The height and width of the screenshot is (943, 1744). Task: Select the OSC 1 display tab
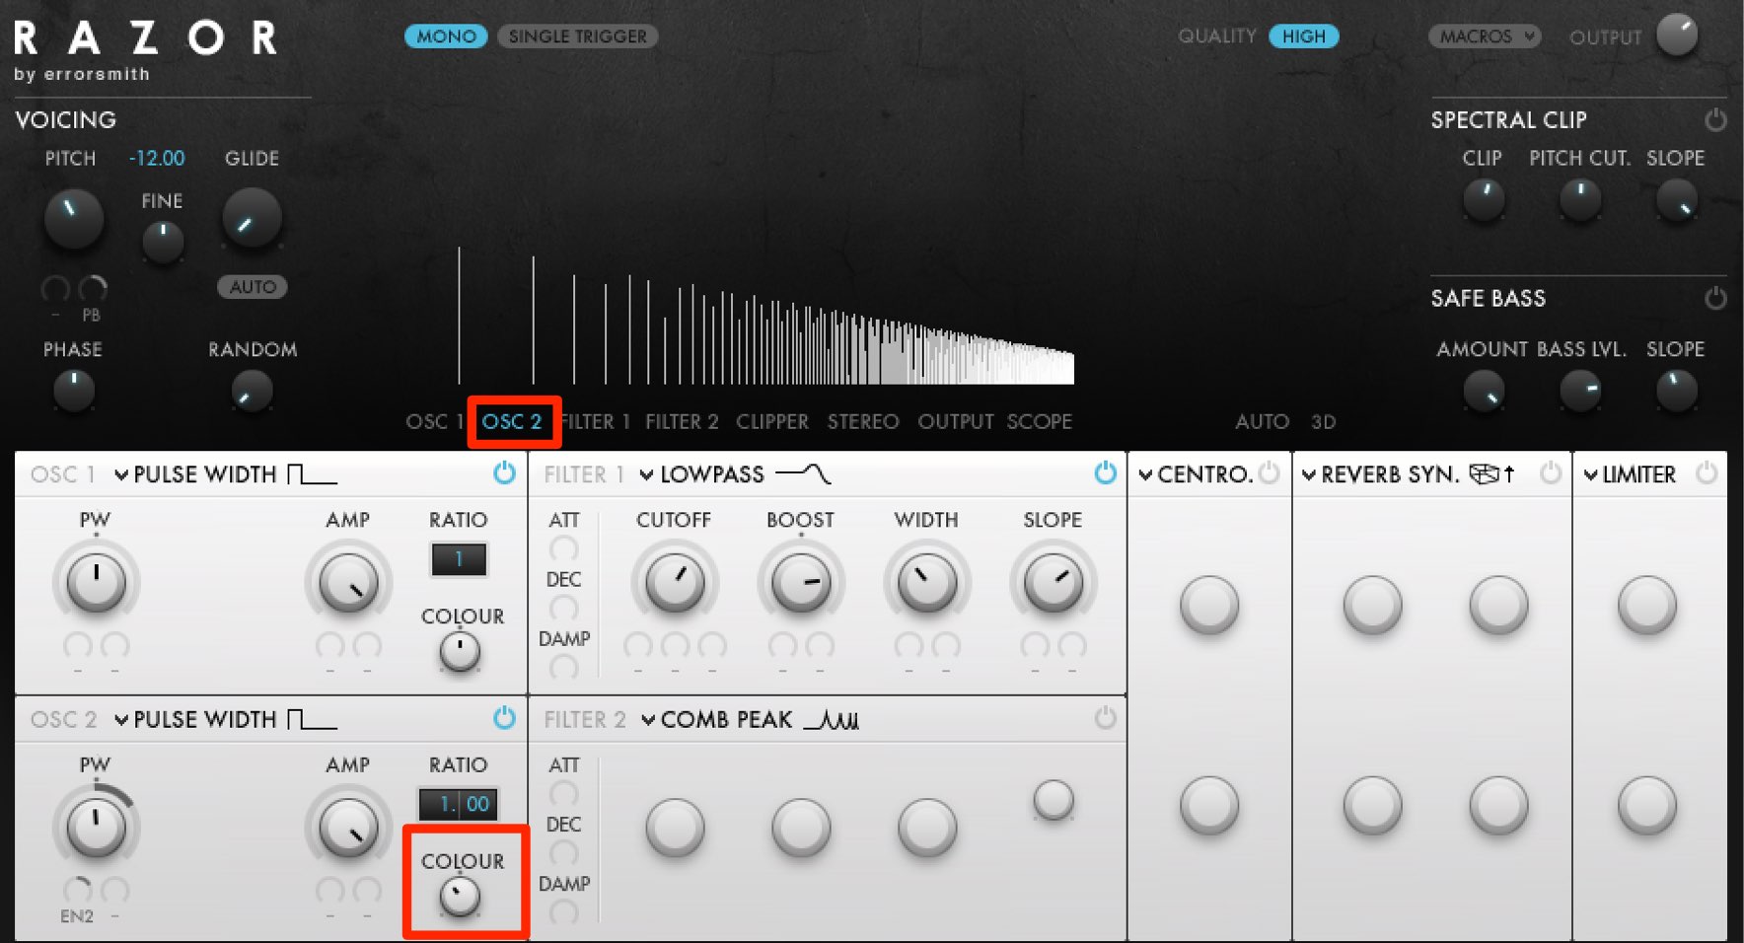[434, 421]
